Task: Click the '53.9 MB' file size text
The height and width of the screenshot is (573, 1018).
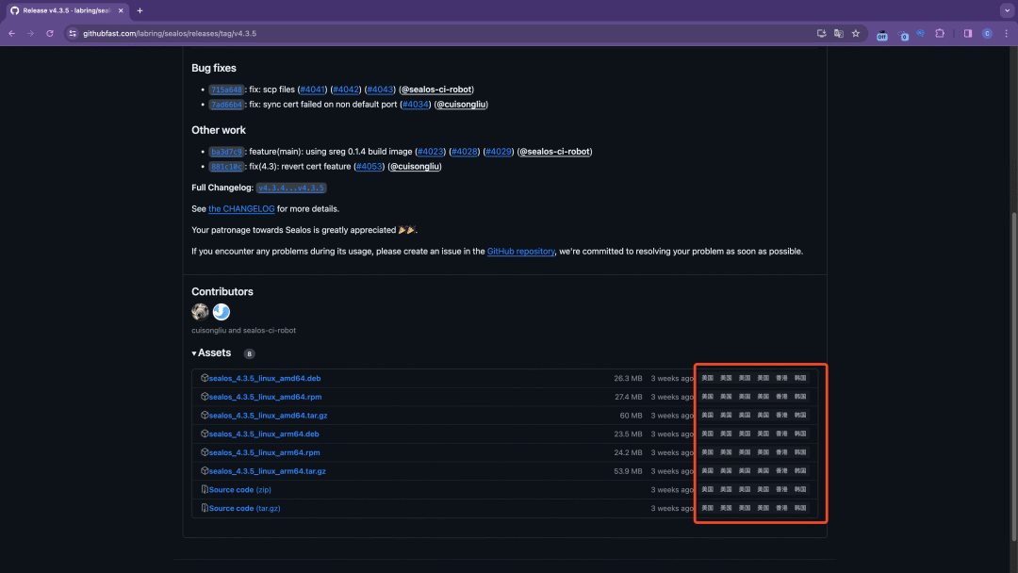Action: pyautogui.click(x=628, y=472)
